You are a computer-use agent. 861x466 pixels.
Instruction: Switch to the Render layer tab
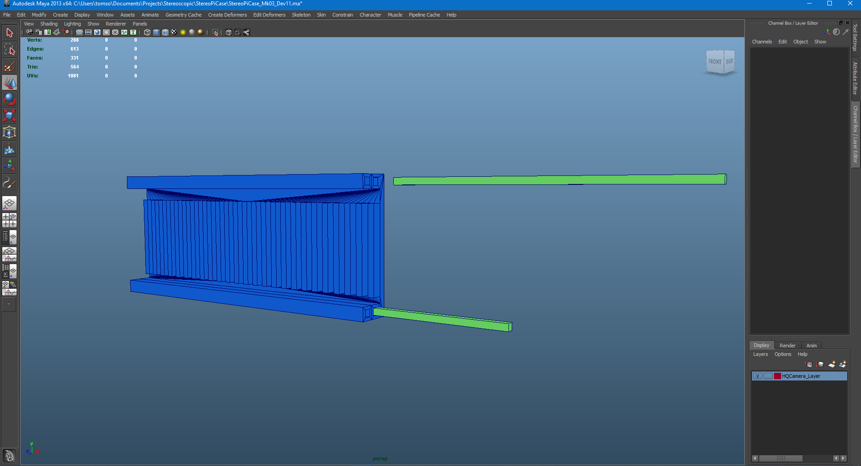pos(787,346)
